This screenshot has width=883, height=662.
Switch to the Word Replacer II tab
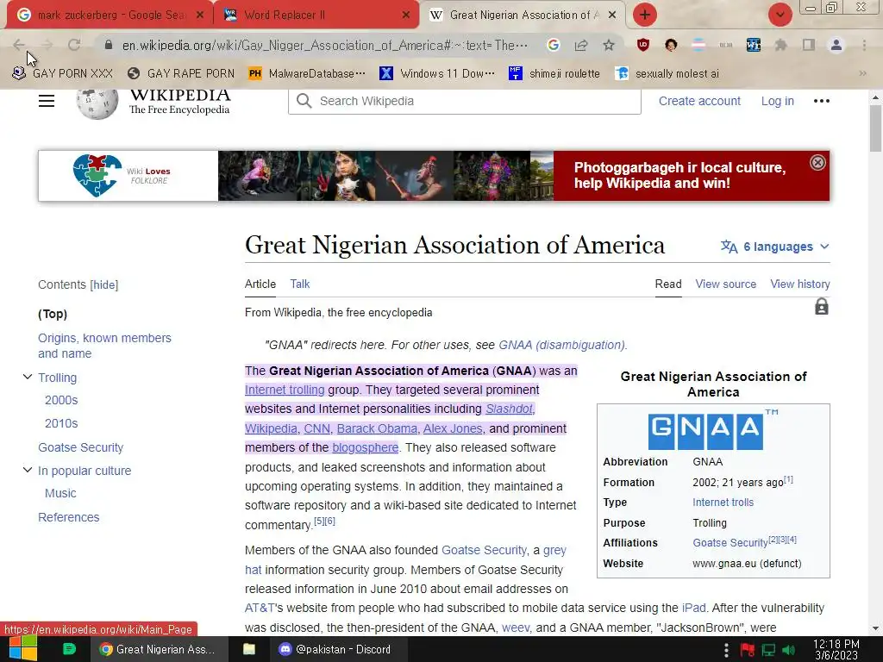pyautogui.click(x=316, y=15)
